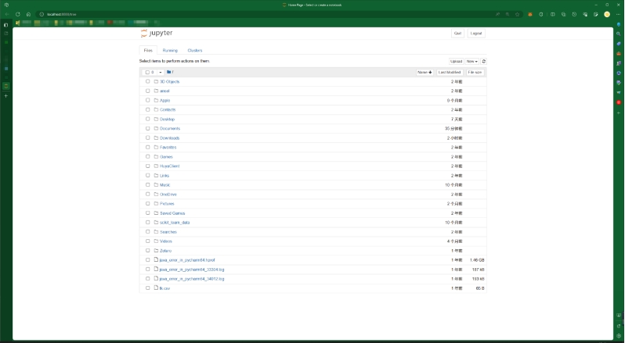The width and height of the screenshot is (625, 343).
Task: Tick the checkbox for Downloads folder
Action: pyautogui.click(x=147, y=138)
